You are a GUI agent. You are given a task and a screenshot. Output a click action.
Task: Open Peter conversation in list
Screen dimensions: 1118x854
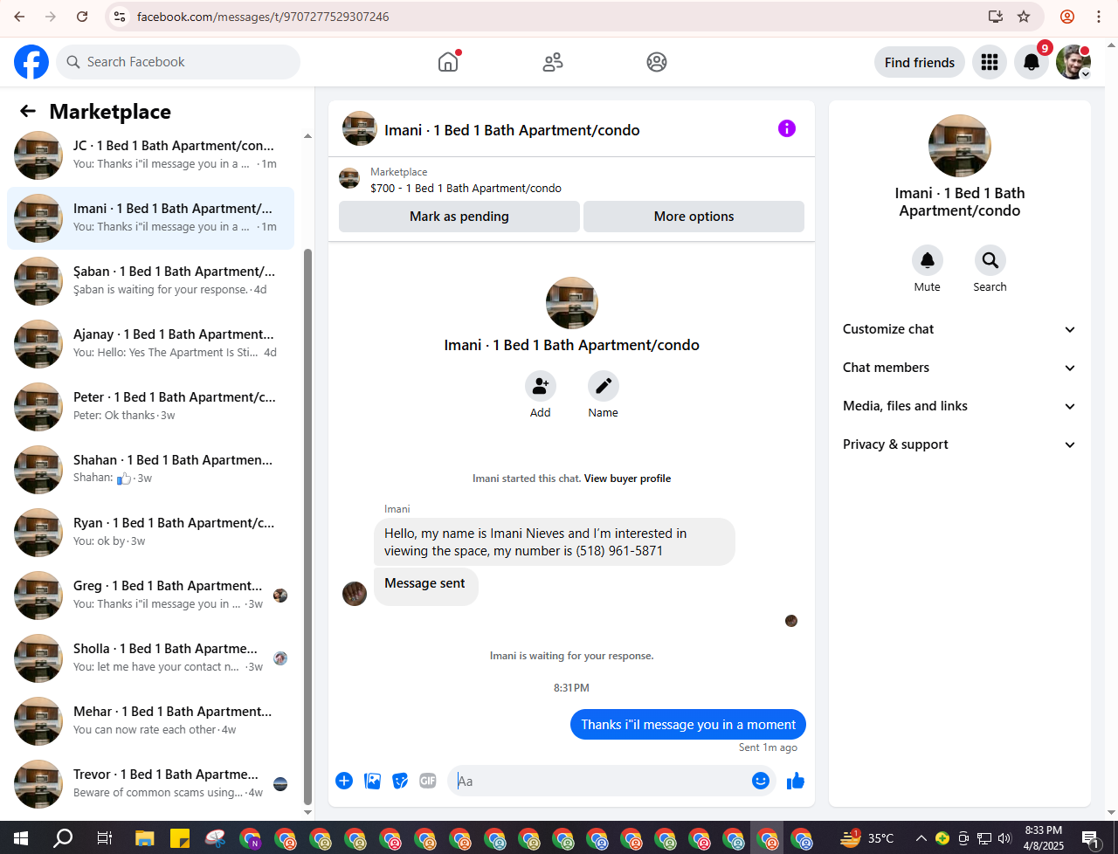(150, 407)
